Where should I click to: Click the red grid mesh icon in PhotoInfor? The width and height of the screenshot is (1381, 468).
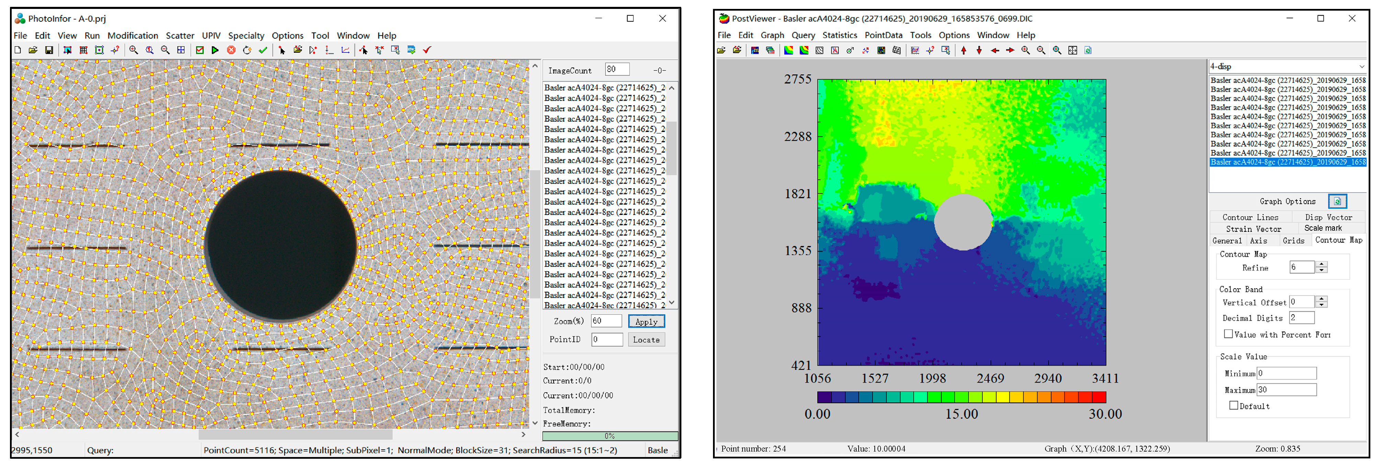click(x=83, y=50)
